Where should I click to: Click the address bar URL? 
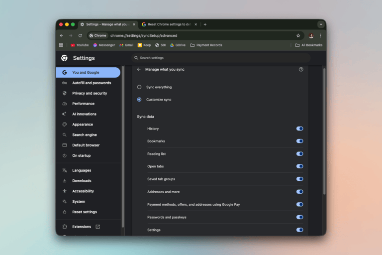pyautogui.click(x=144, y=36)
